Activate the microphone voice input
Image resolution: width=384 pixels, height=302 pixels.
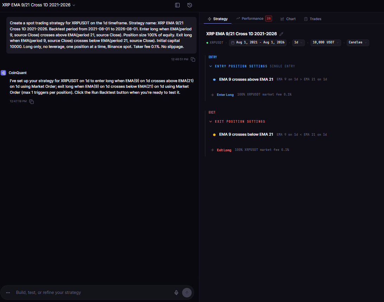pos(176,292)
